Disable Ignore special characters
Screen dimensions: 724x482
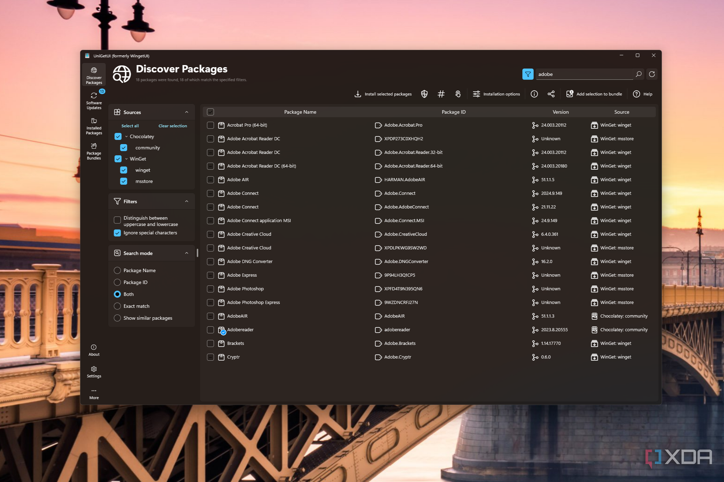click(117, 233)
